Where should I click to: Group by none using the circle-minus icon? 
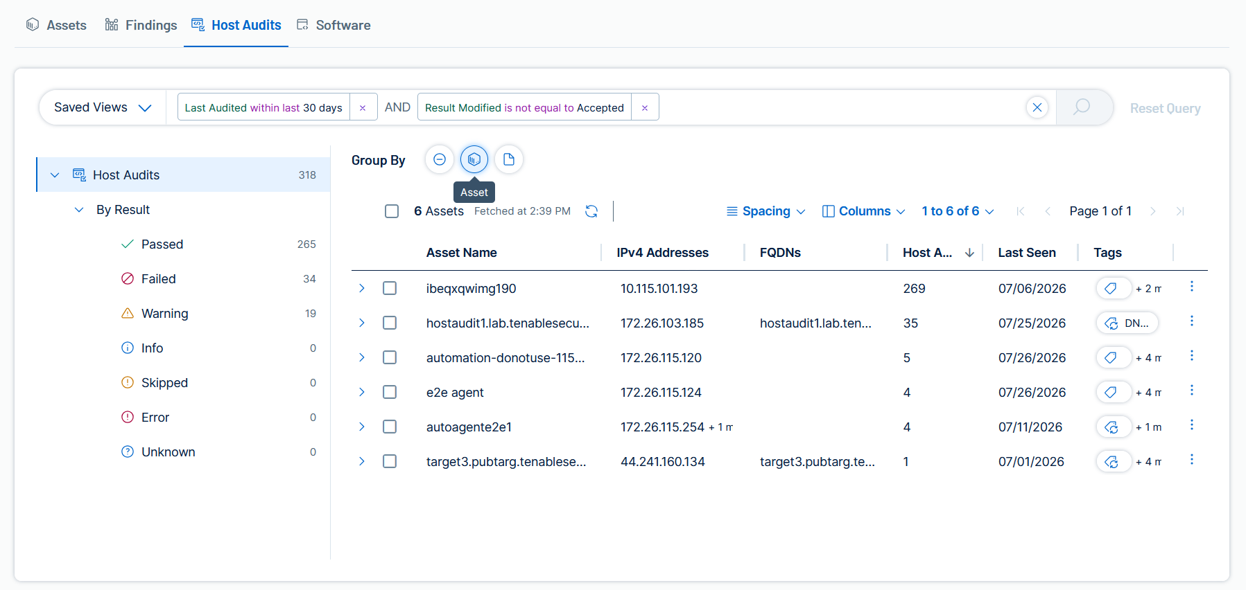pyautogui.click(x=440, y=159)
